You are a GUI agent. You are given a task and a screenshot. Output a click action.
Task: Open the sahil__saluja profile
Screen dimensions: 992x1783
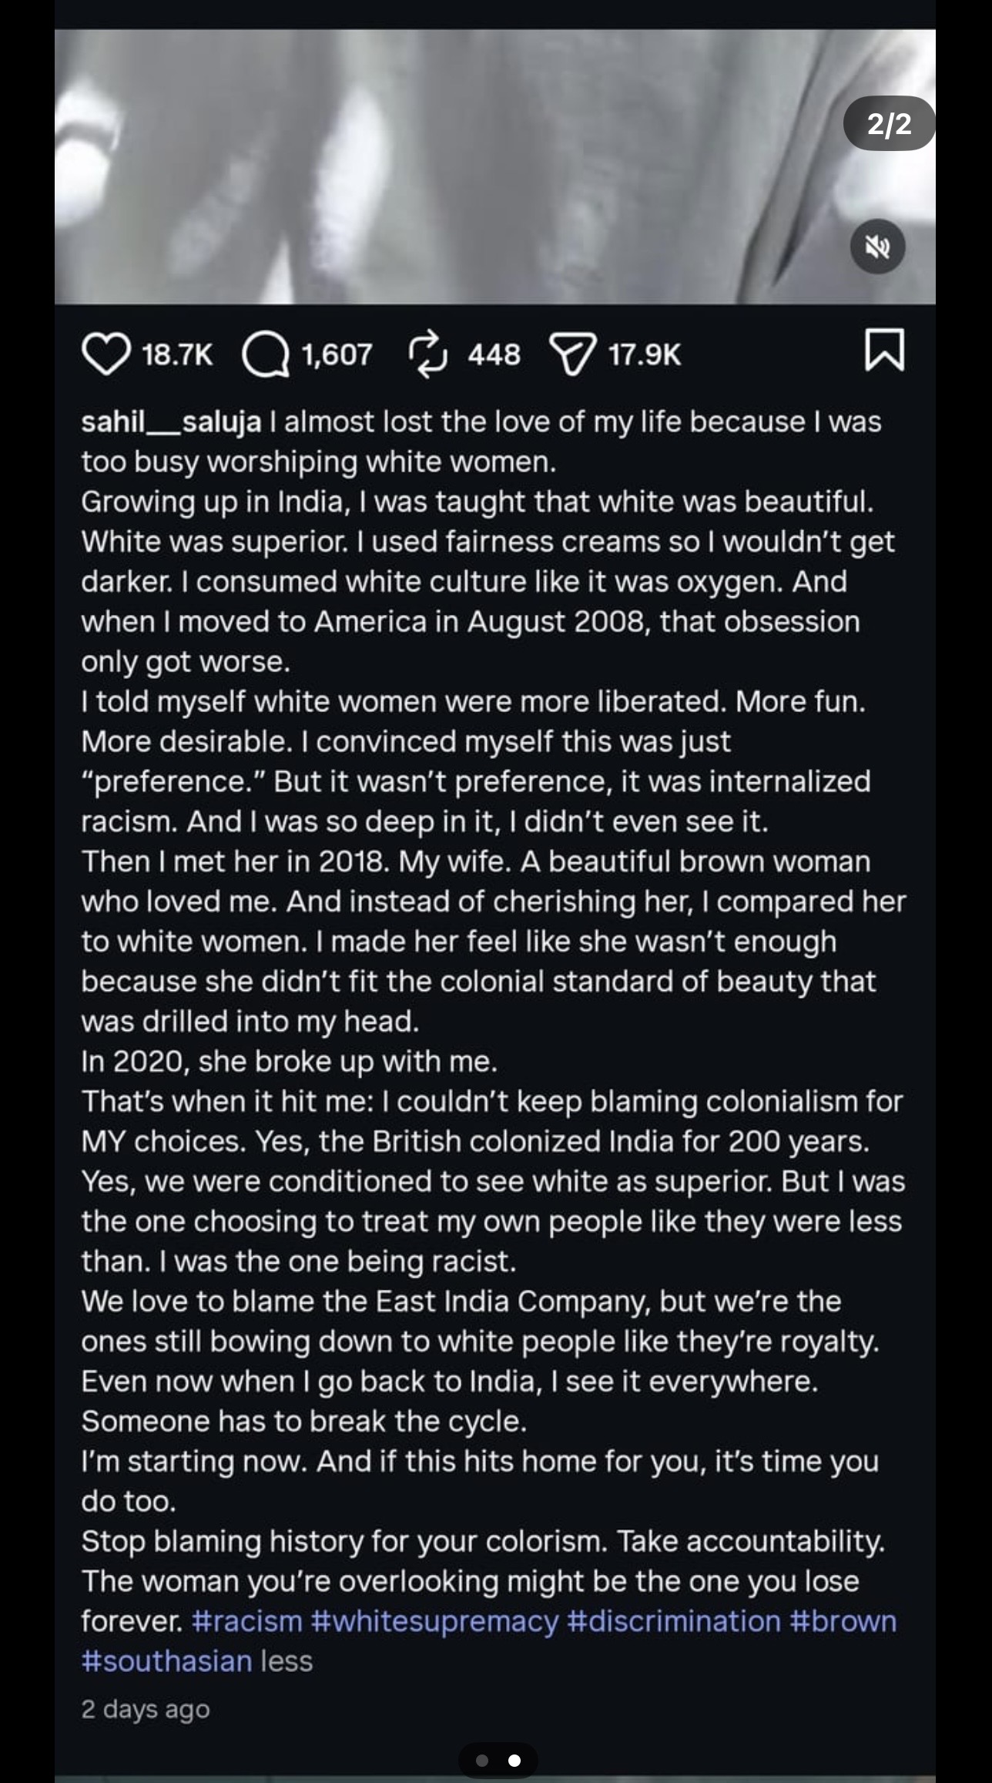click(x=171, y=421)
